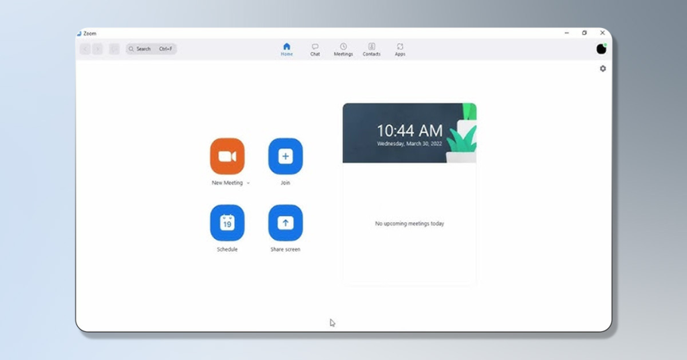Image resolution: width=687 pixels, height=360 pixels.
Task: Click the forward navigation arrow
Action: coord(98,49)
